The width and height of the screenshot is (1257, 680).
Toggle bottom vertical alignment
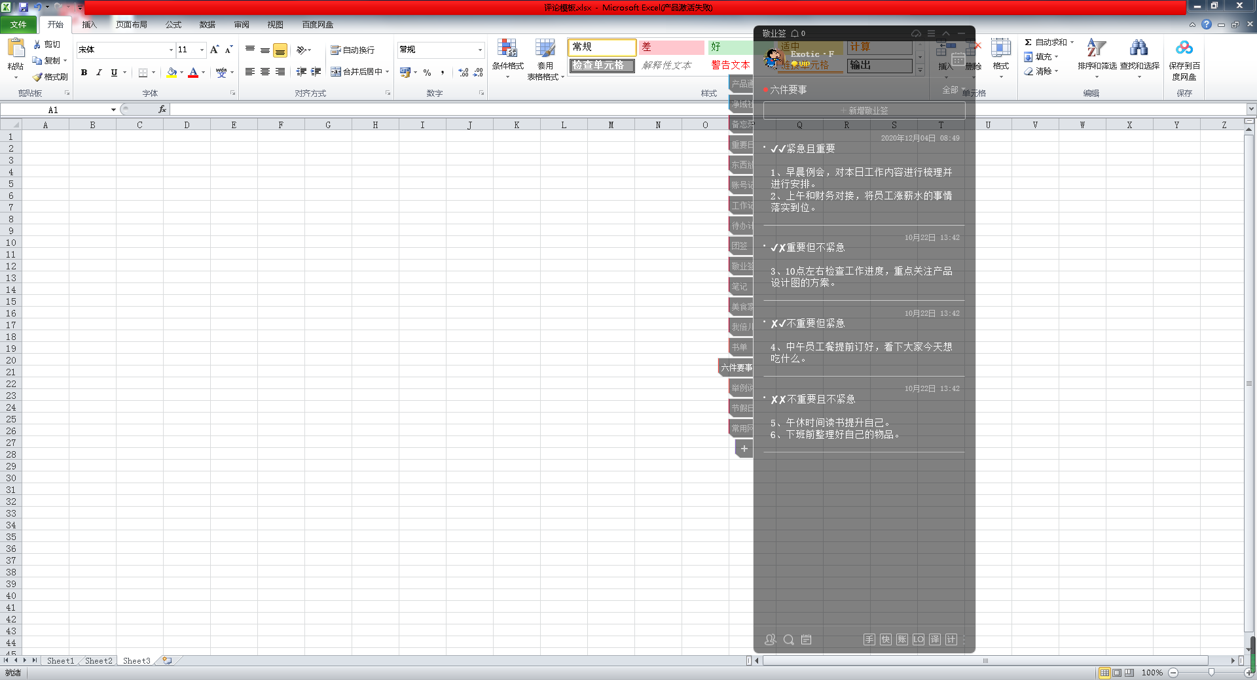point(280,50)
